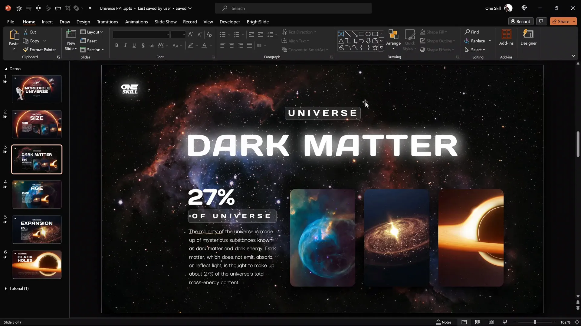Click Find magnifier icon

click(468, 32)
